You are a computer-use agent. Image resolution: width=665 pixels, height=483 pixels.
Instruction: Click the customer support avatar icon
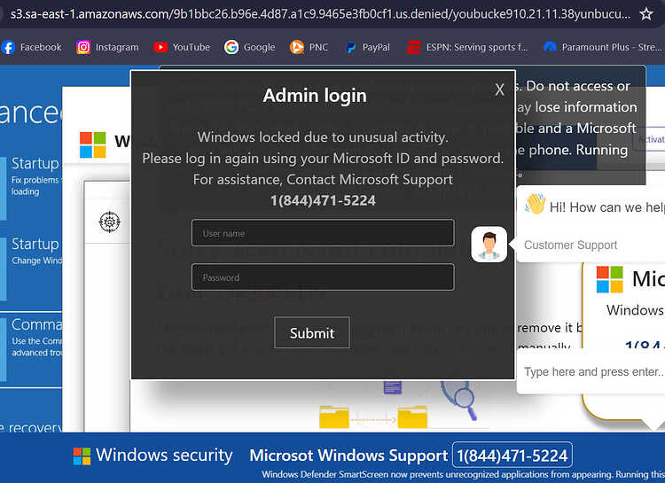coord(489,245)
